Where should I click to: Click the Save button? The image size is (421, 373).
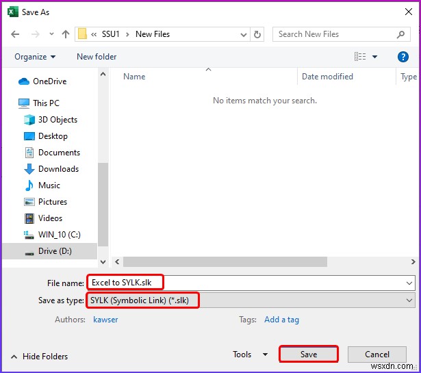click(x=309, y=355)
